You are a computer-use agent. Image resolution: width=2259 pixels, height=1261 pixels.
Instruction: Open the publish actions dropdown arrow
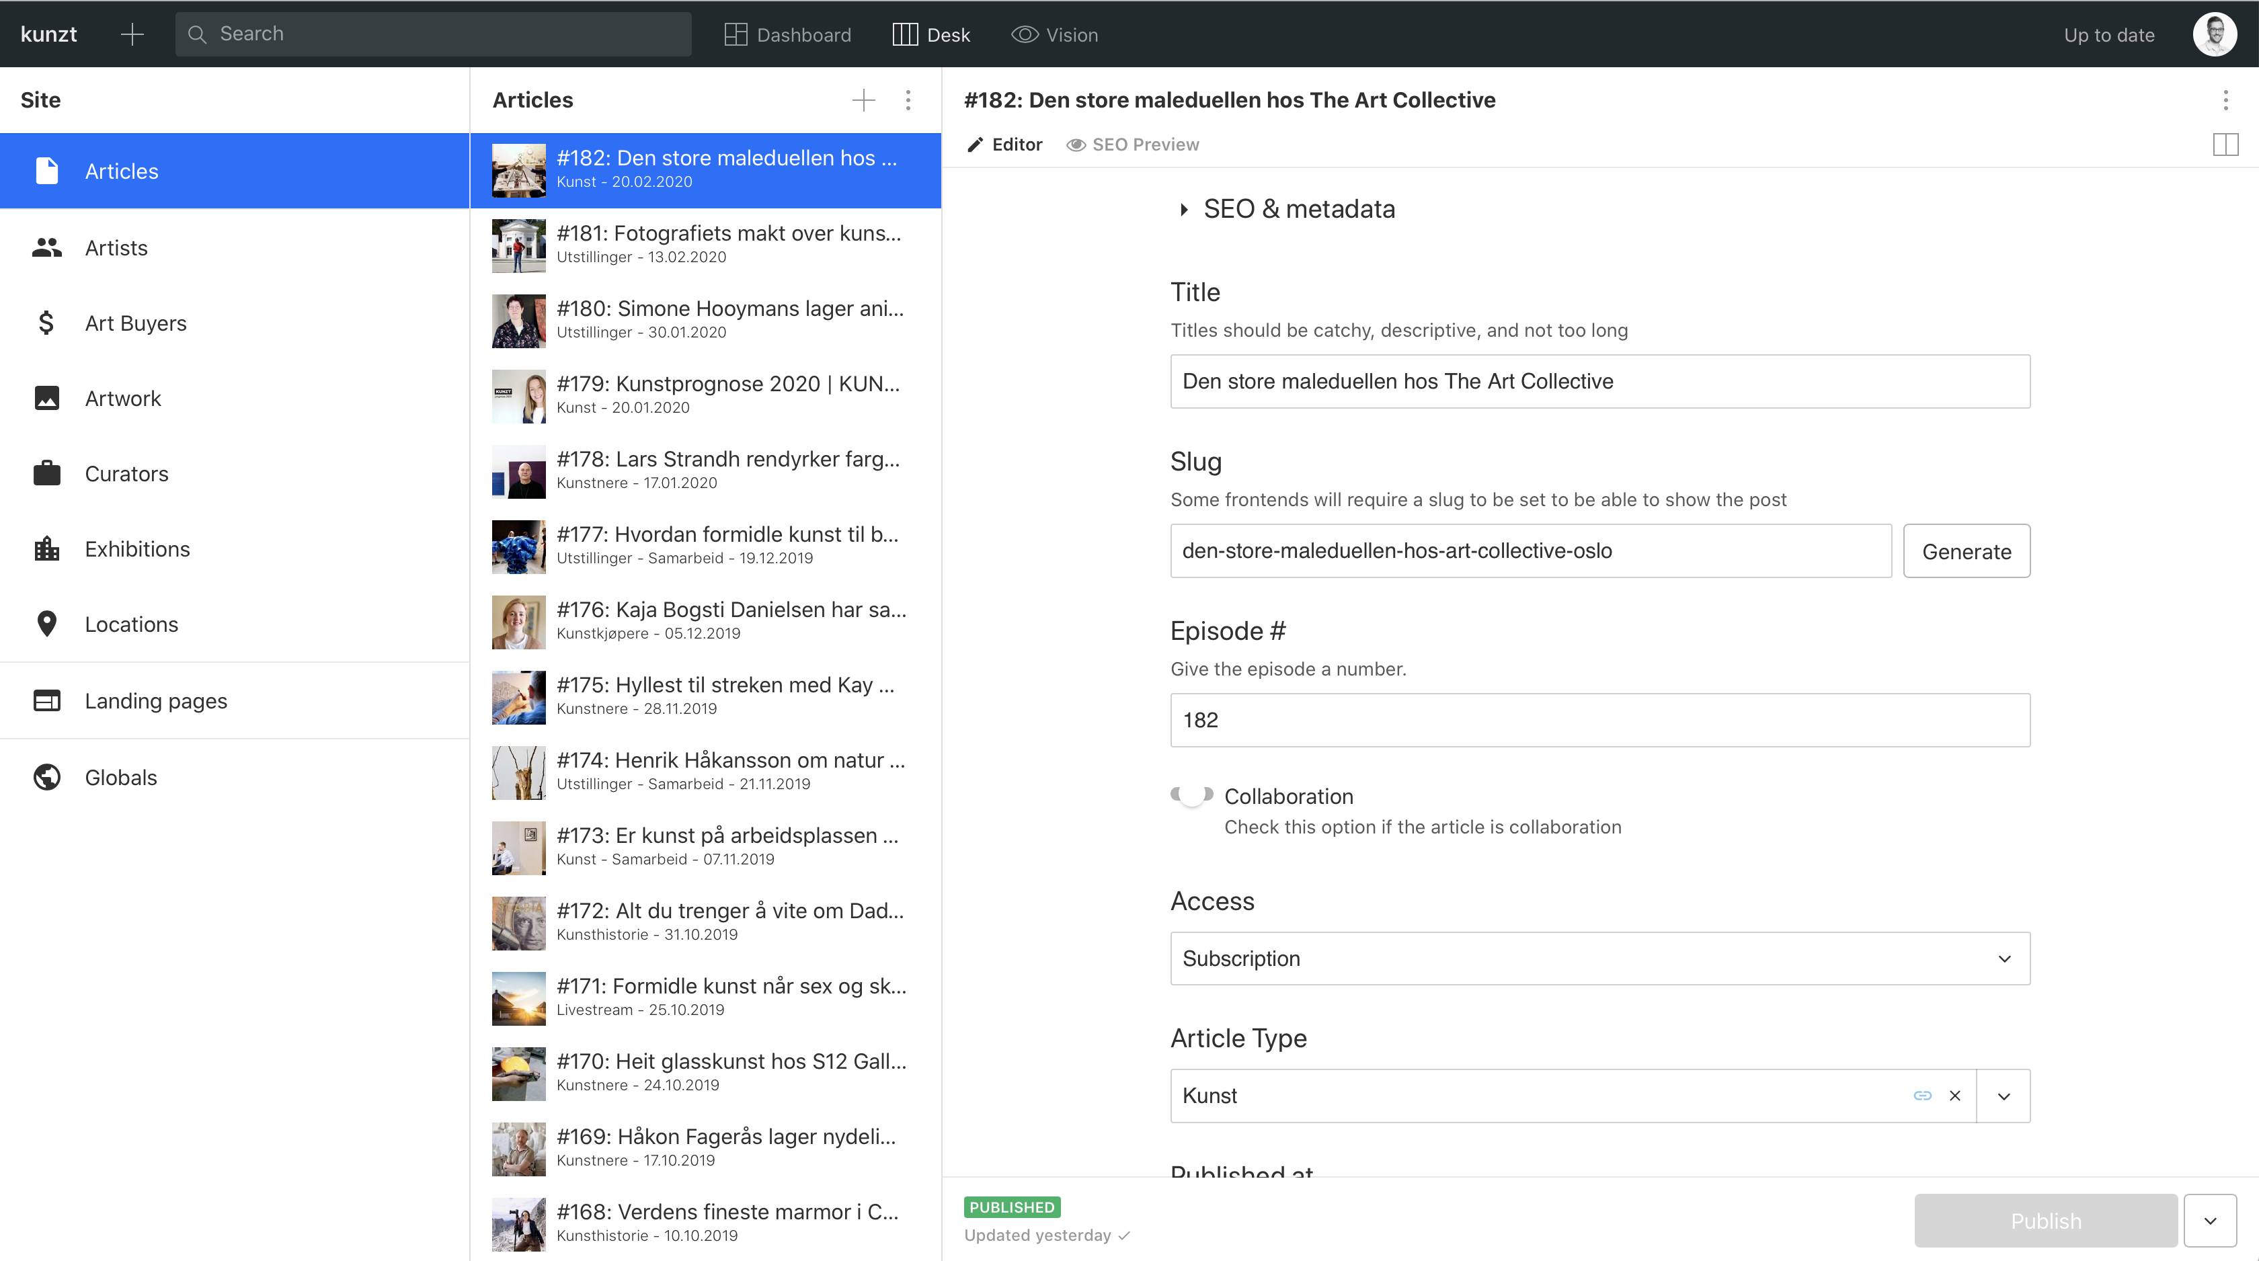point(2209,1221)
